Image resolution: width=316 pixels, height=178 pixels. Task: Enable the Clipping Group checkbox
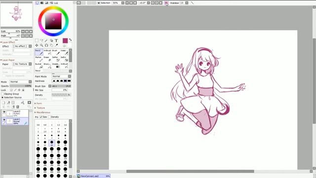[x=2, y=94]
